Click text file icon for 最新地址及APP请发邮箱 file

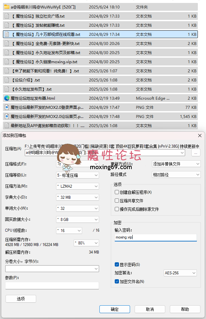coord(7,125)
